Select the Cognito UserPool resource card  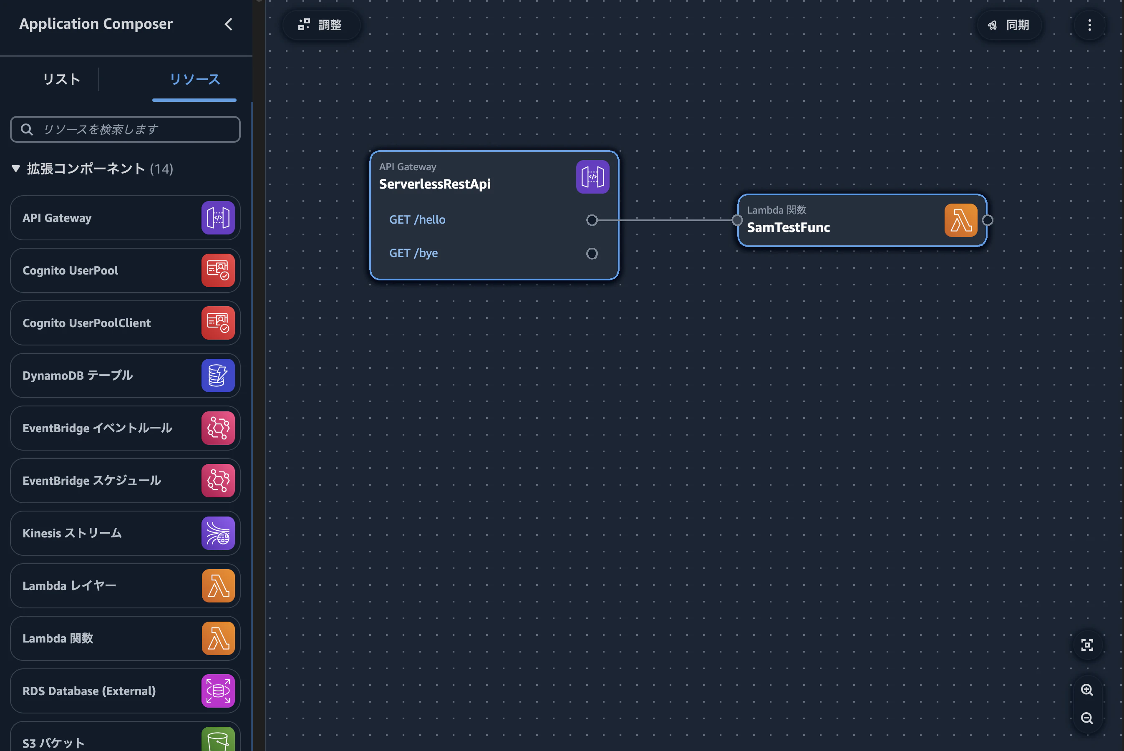click(125, 271)
